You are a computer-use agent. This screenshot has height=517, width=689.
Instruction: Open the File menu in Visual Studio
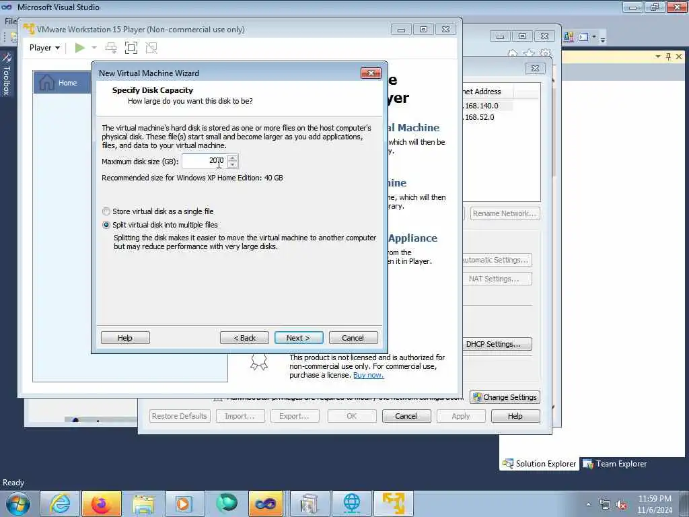[x=10, y=21]
